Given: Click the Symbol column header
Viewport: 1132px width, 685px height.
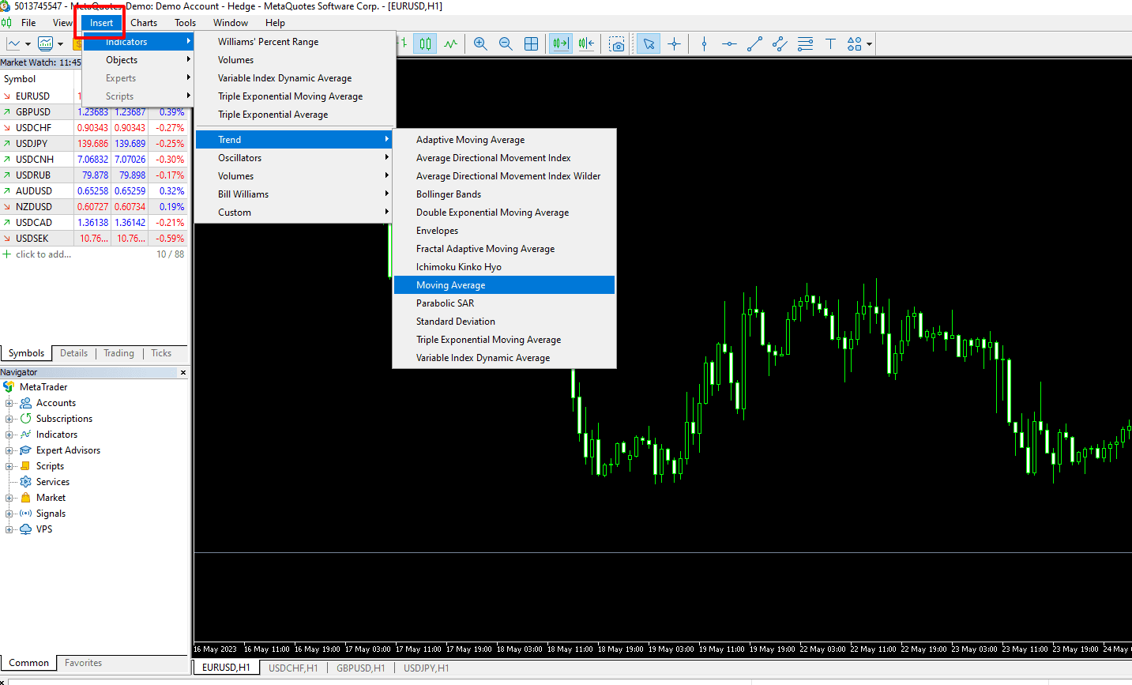Looking at the screenshot, I should pos(37,79).
